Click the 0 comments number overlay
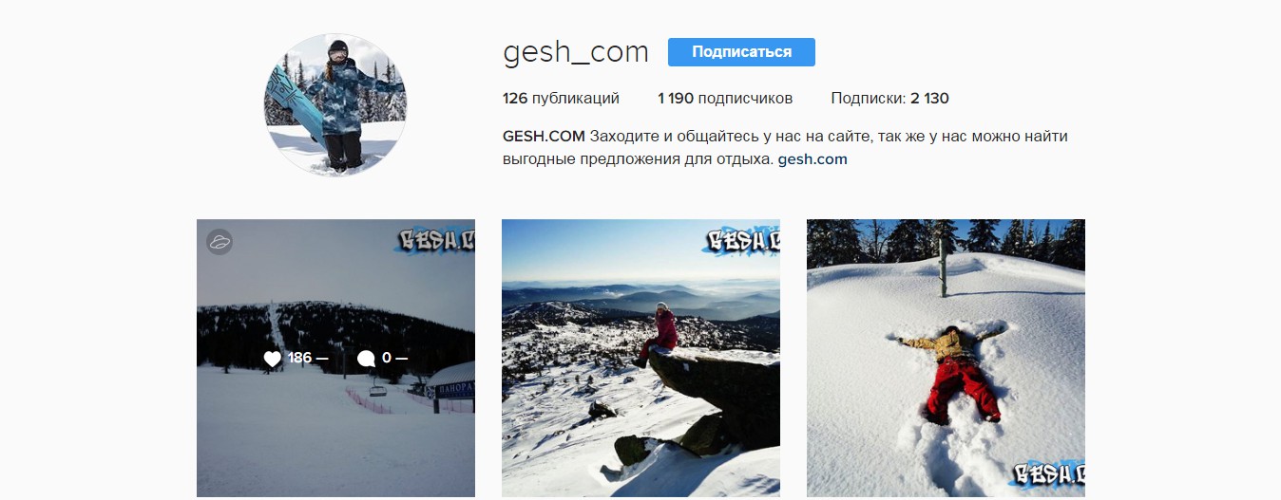This screenshot has width=1281, height=500. click(x=386, y=359)
